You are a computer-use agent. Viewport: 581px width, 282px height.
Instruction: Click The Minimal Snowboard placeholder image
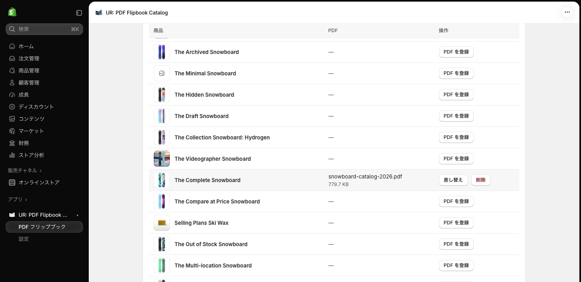click(162, 73)
